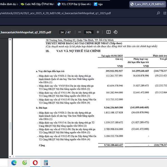
Task: Rotate the PDF with the rotate icon
Action: 116,32
